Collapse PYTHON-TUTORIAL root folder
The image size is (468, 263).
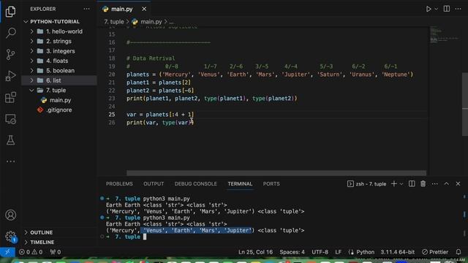(55, 21)
